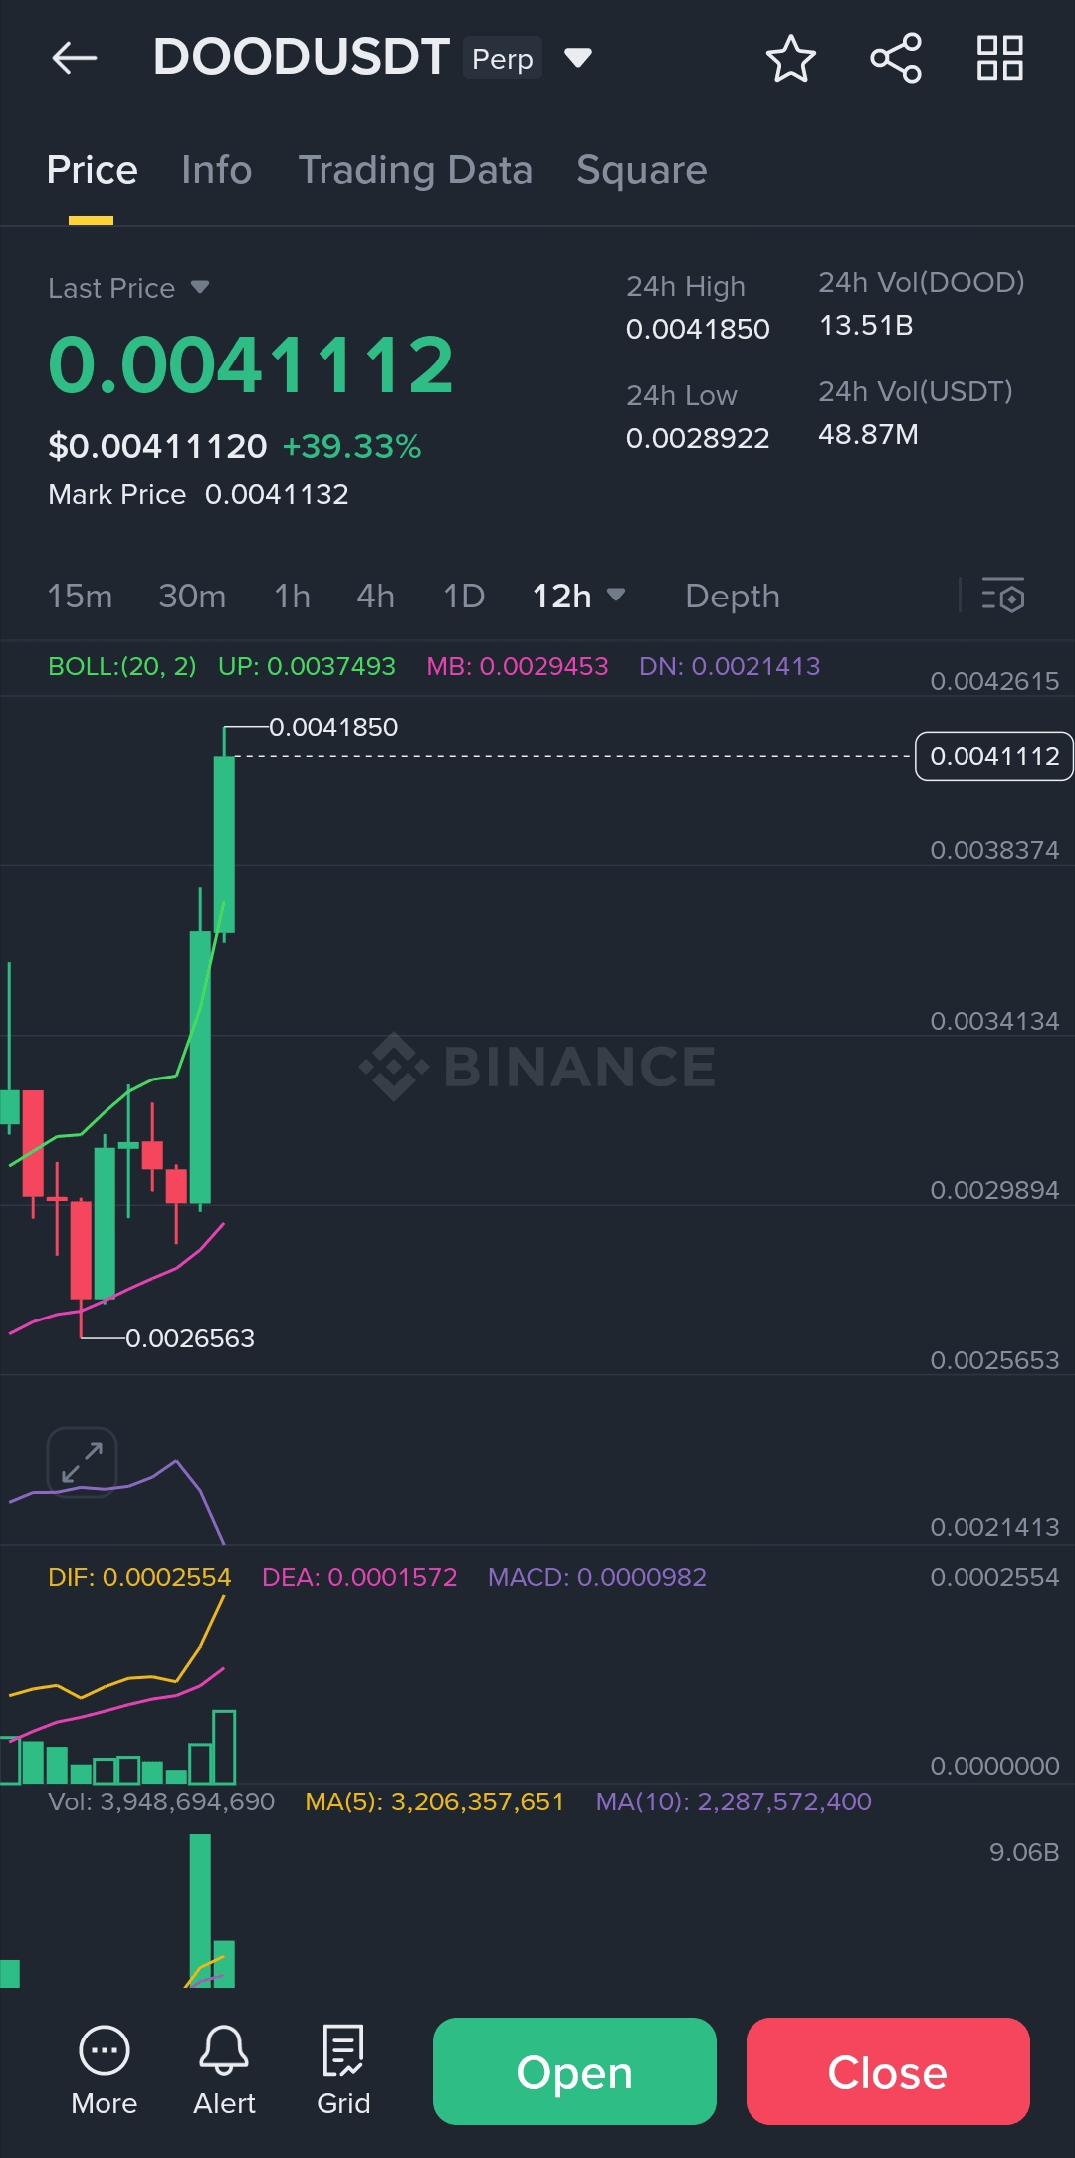Select the 30m interval
This screenshot has width=1075, height=2158.
point(192,596)
